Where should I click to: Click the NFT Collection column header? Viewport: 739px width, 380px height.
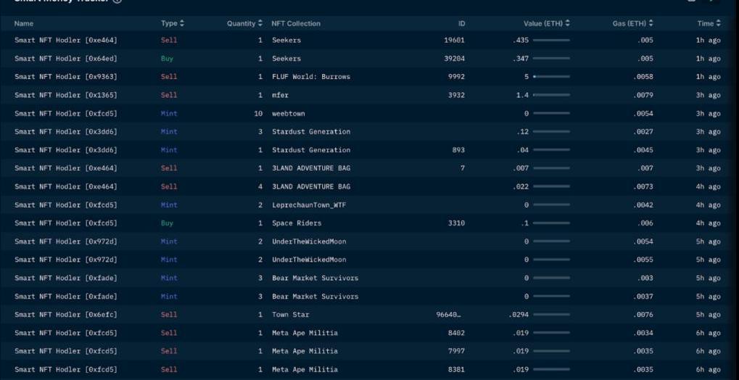296,24
